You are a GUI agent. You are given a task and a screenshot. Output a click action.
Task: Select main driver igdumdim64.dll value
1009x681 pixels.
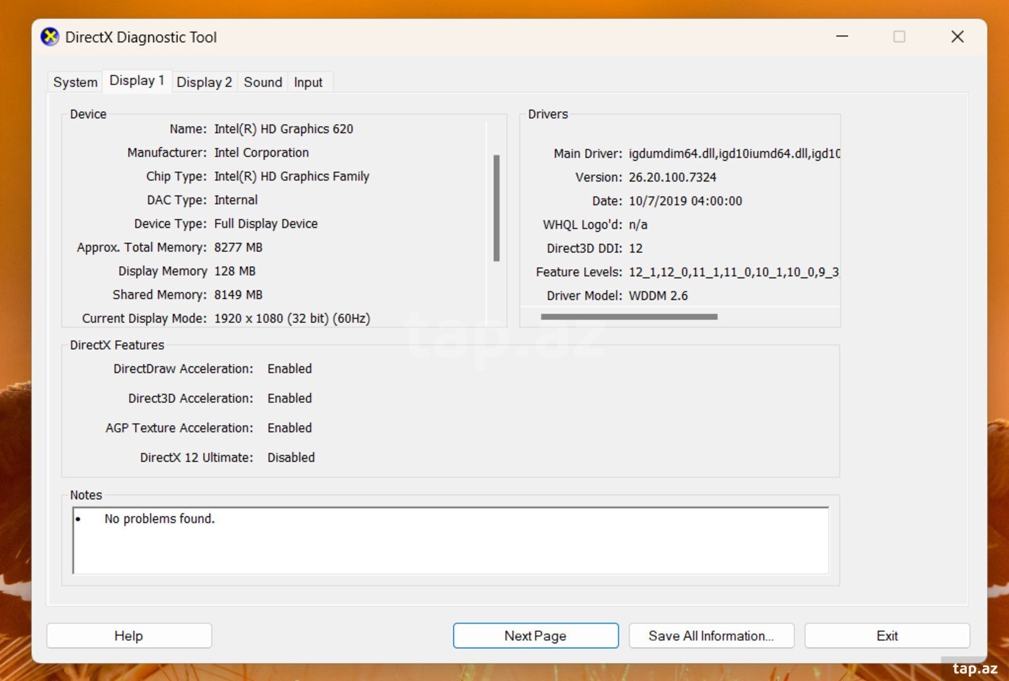734,153
